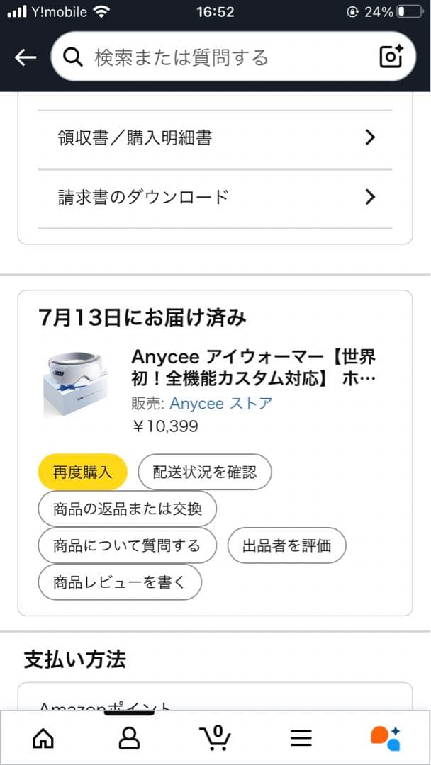Launch the Rufus AI assistant icon
Viewport: 431px width, 765px height.
[x=386, y=738]
